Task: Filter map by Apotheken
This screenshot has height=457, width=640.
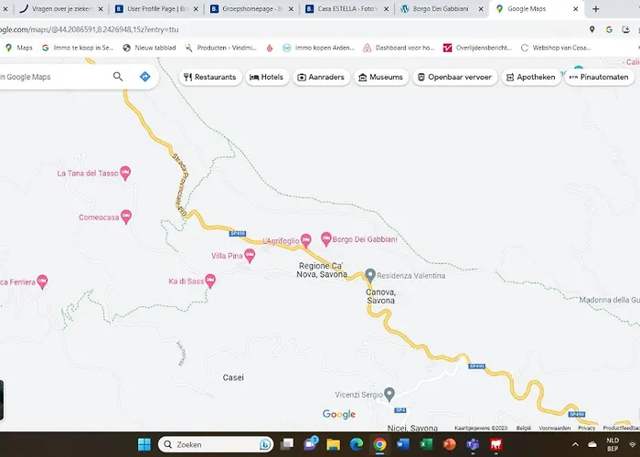Action: click(530, 77)
